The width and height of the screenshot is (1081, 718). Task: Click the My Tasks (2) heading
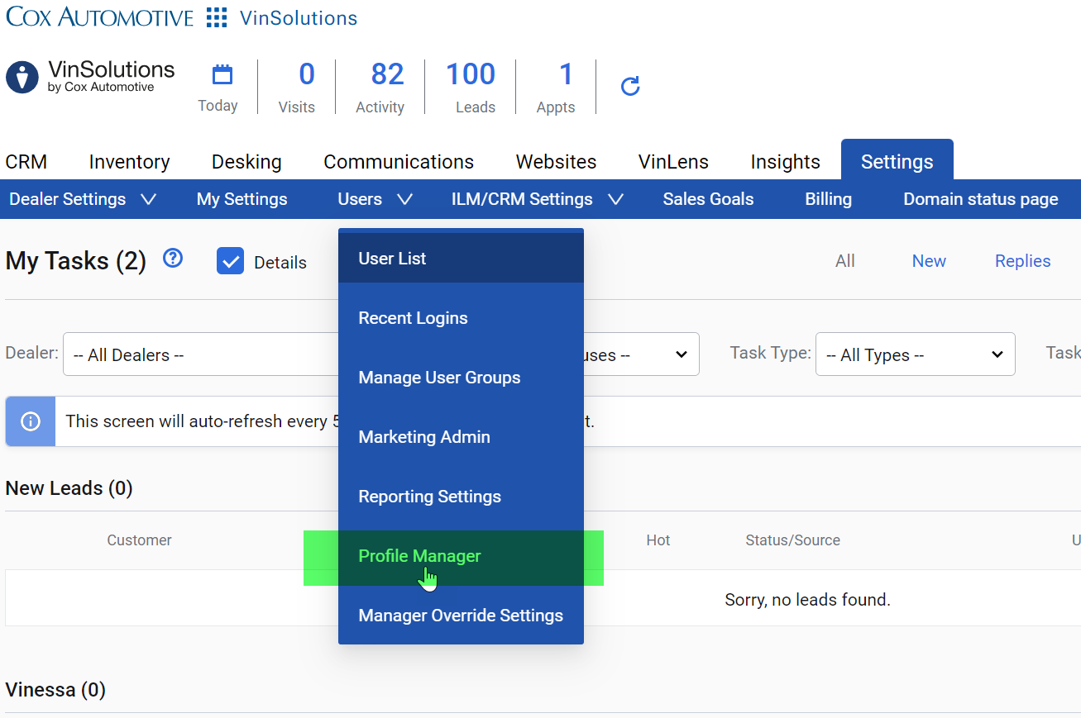click(76, 261)
